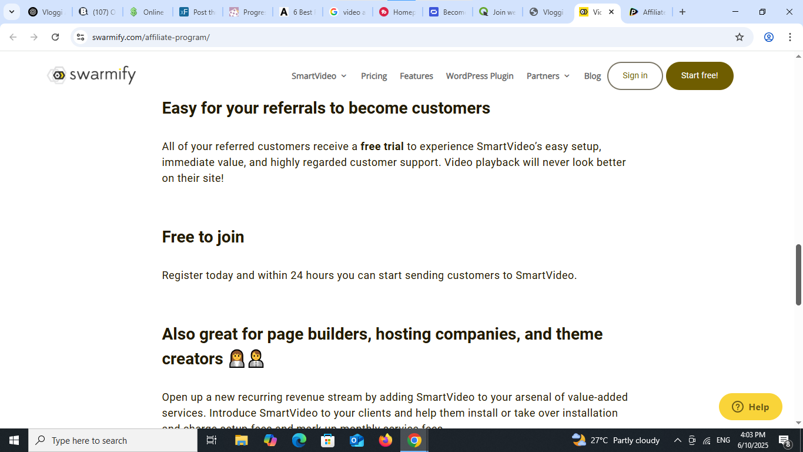The image size is (803, 452).
Task: Open the WordPress Plugin page
Action: (480, 76)
